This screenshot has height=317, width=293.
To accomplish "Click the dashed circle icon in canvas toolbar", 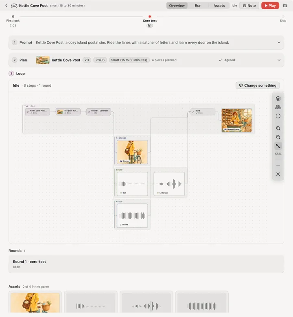I will 278,116.
